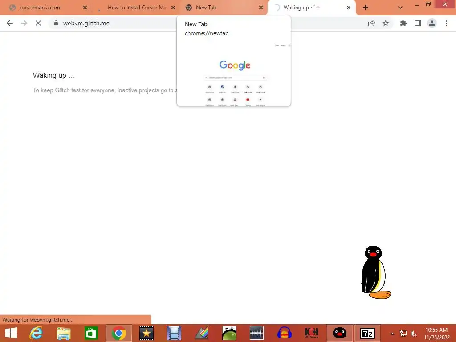Image resolution: width=456 pixels, height=342 pixels.
Task: Open the Windows Store taskbar icon
Action: [91, 333]
